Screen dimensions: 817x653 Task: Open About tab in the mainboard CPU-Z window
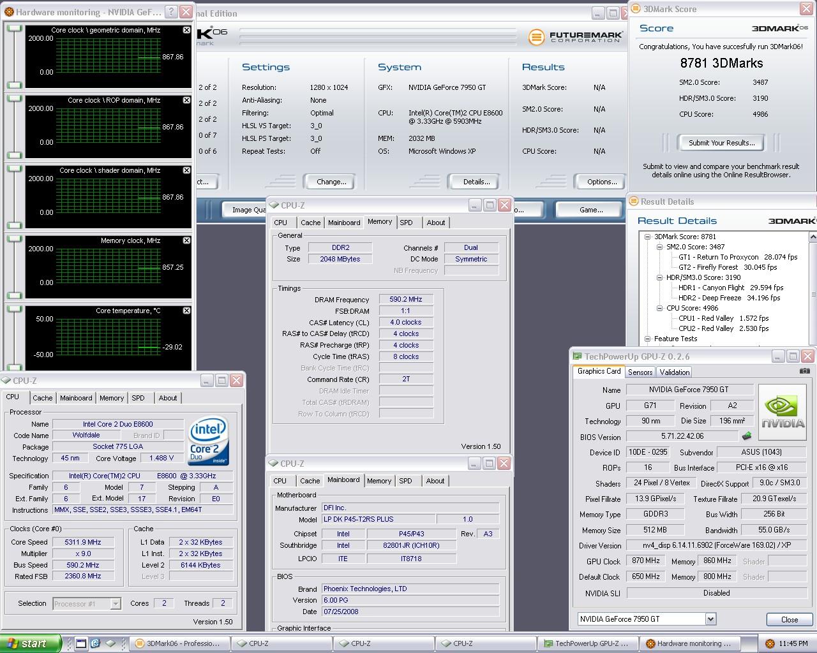click(x=435, y=481)
